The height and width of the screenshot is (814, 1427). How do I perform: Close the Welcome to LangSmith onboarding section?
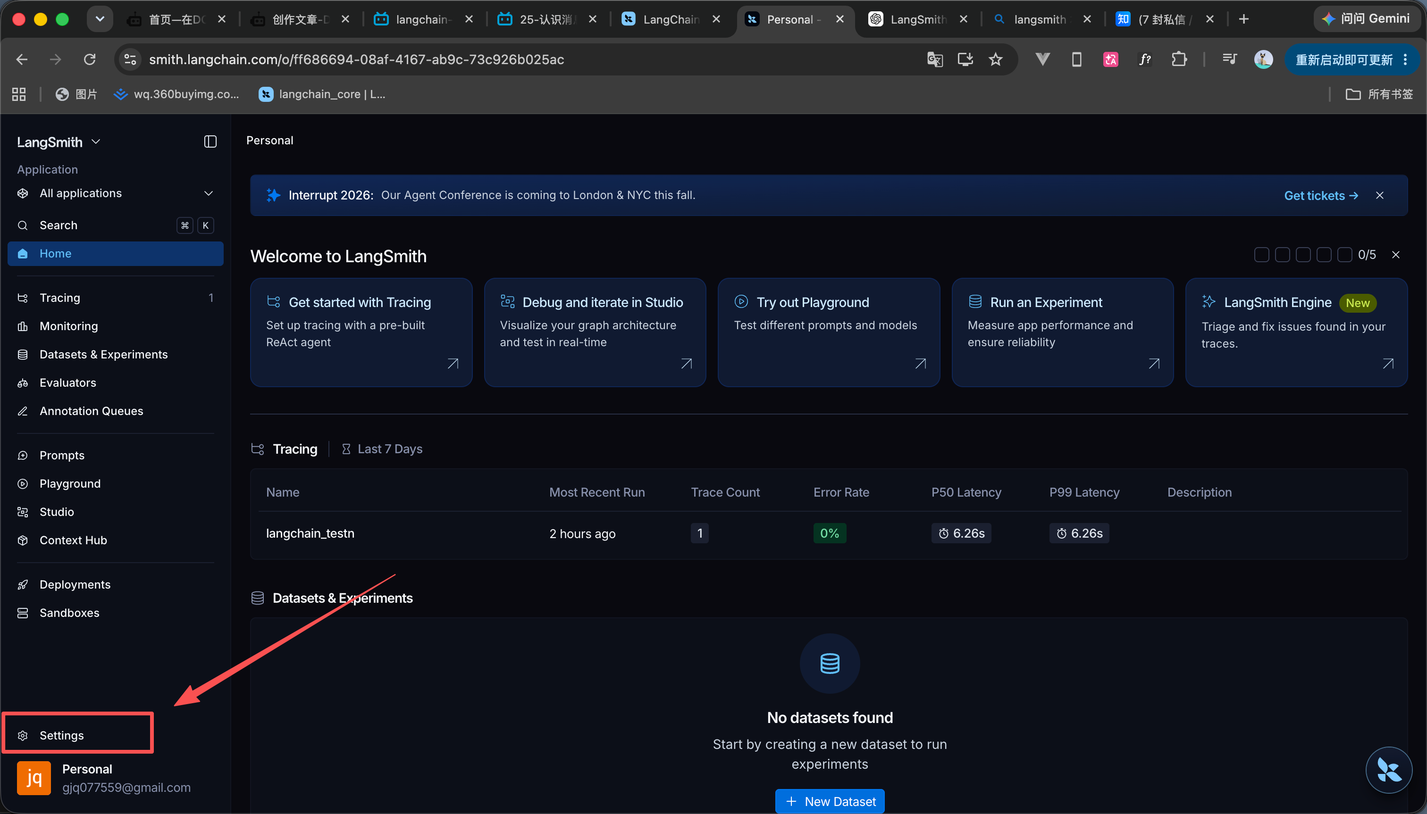tap(1396, 255)
